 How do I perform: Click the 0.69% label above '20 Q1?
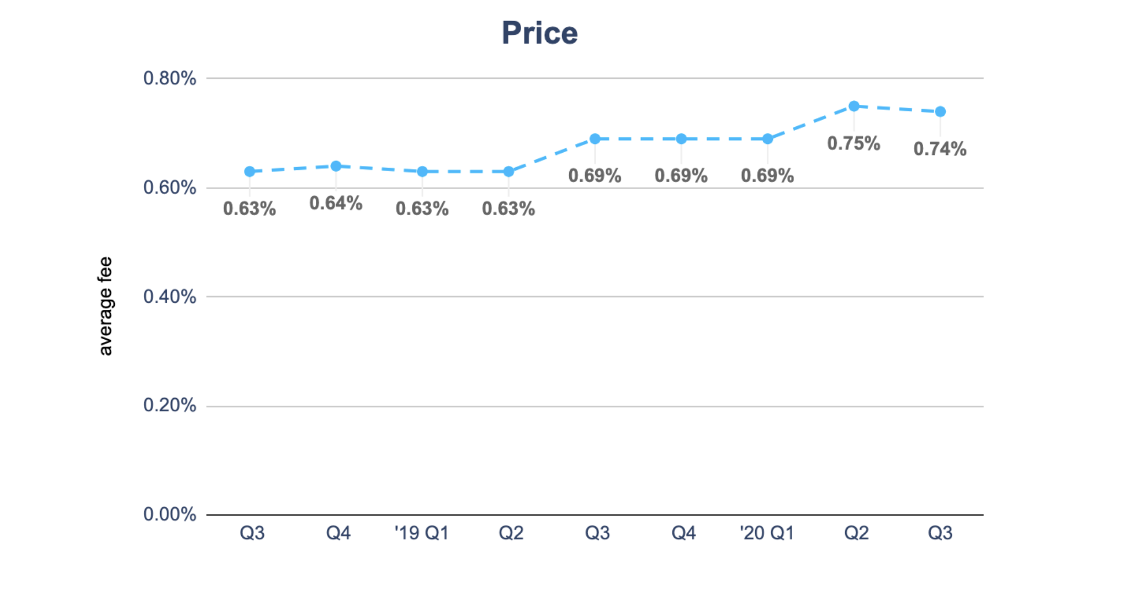point(767,176)
